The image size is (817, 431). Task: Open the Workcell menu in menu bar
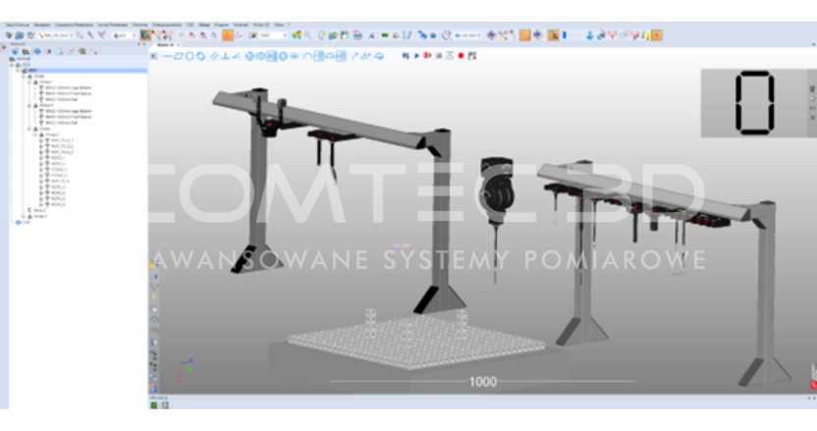tap(253, 25)
